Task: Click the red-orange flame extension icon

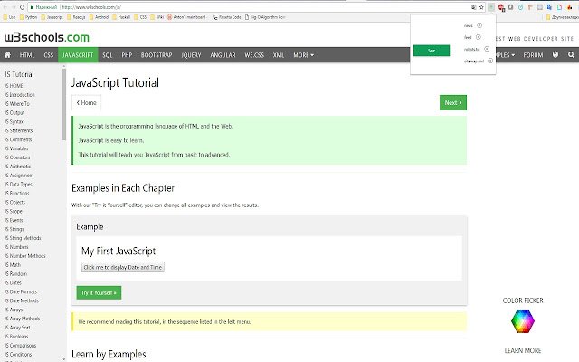Action: tap(569, 7)
